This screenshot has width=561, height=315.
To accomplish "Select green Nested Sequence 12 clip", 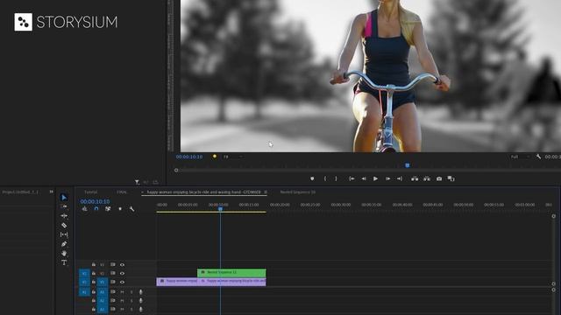I will click(x=231, y=272).
